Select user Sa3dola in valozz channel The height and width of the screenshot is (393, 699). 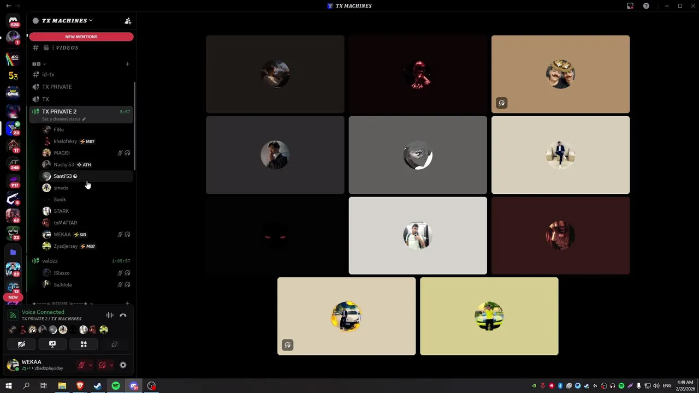(x=86, y=284)
